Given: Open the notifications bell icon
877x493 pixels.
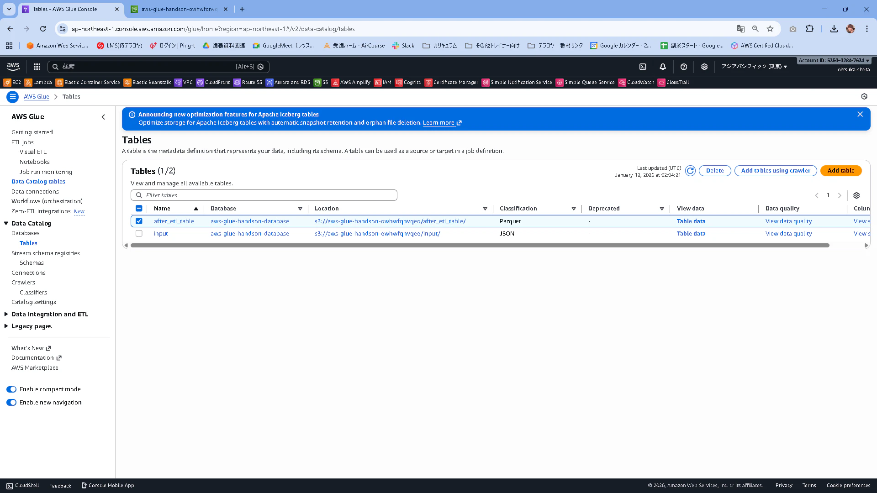Looking at the screenshot, I should (663, 67).
